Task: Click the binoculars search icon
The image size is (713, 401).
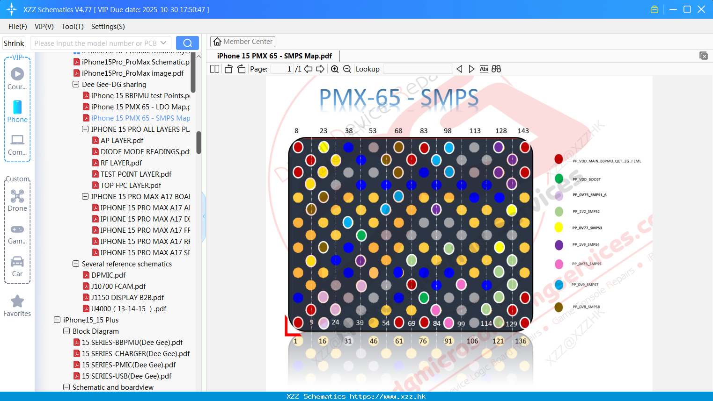Action: pos(496,69)
